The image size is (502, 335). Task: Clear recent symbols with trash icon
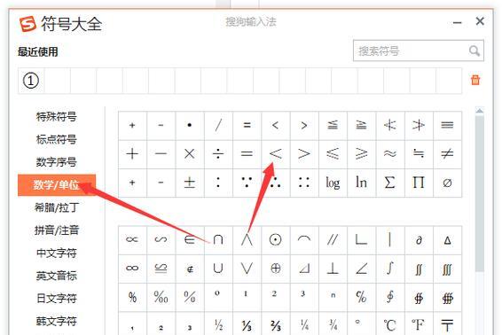(475, 80)
